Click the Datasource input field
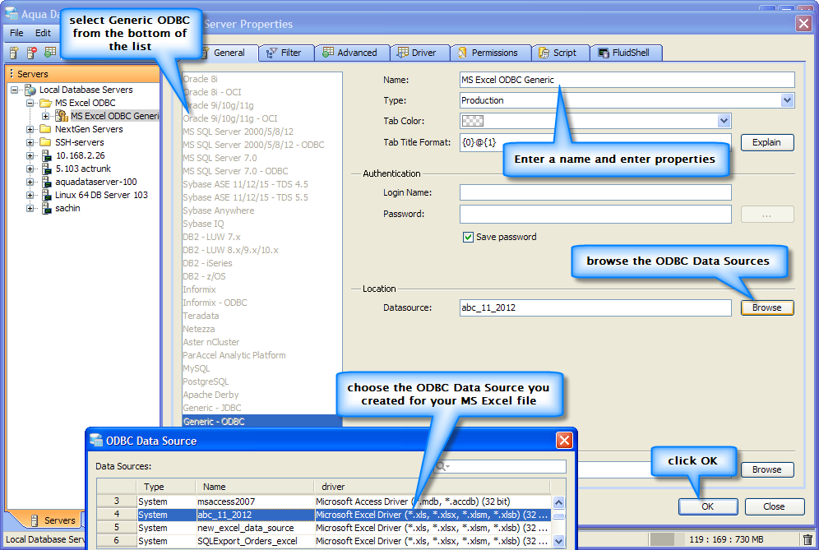 [595, 307]
